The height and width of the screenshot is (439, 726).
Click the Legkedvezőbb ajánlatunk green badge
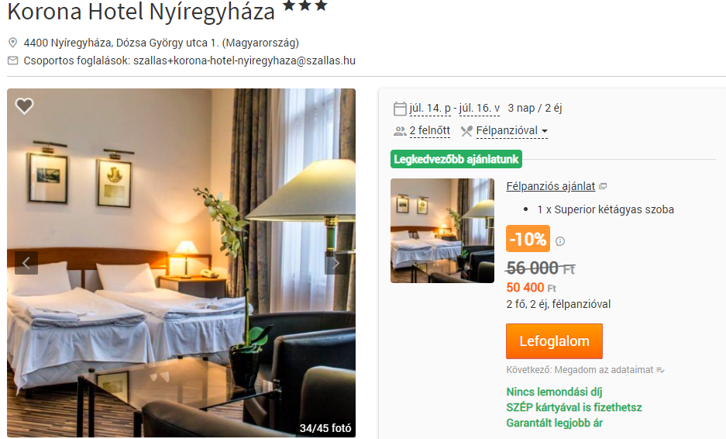click(456, 160)
